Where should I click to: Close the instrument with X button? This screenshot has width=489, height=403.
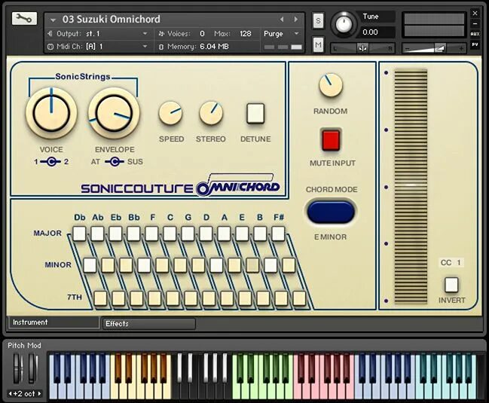point(475,13)
